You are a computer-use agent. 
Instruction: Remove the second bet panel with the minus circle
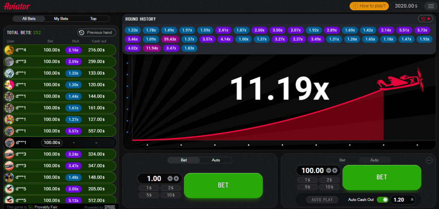point(429,160)
